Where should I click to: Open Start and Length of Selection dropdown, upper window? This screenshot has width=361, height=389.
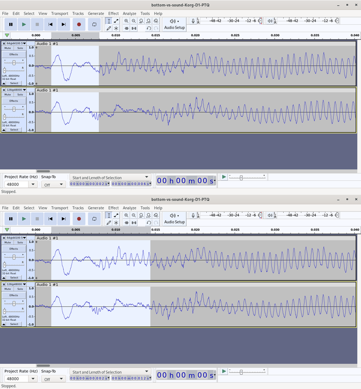click(x=110, y=177)
